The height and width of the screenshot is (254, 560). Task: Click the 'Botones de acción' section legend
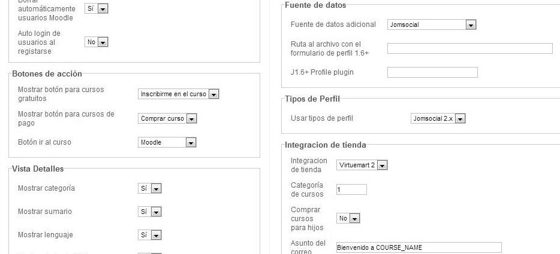(47, 74)
